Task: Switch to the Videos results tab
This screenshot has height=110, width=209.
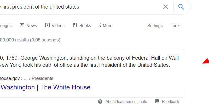Action: [x=58, y=26]
